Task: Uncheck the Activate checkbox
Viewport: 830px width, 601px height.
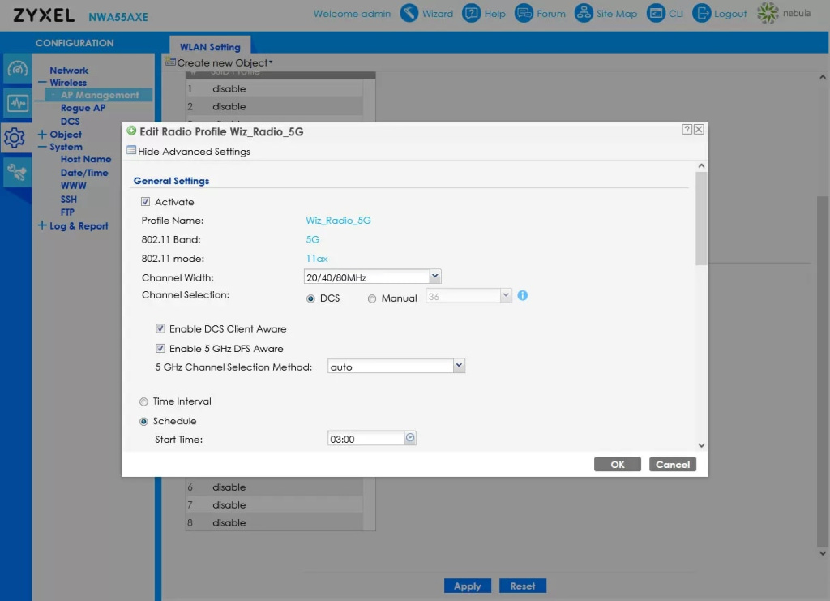Action: (x=146, y=202)
